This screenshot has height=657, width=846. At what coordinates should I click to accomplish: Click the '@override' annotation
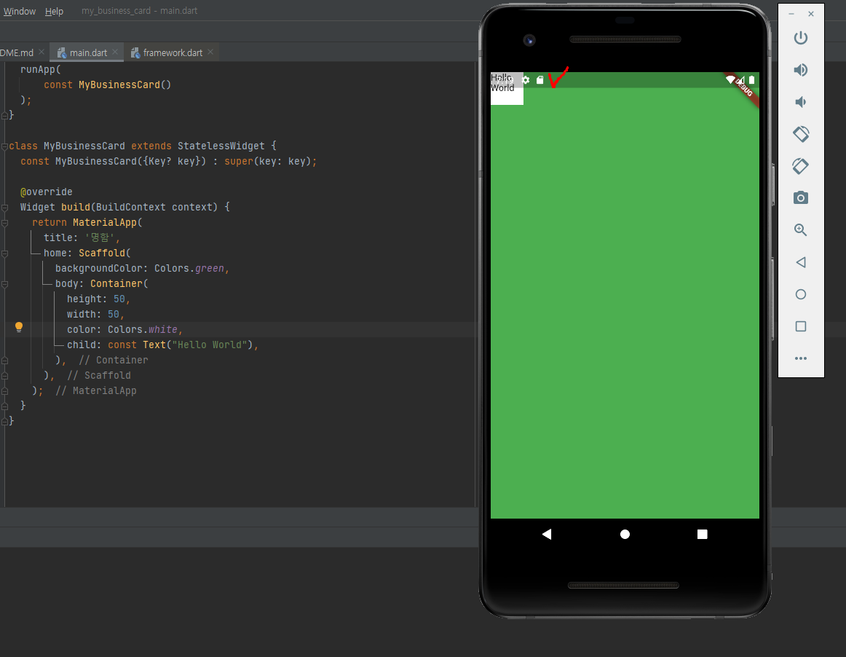click(x=47, y=192)
